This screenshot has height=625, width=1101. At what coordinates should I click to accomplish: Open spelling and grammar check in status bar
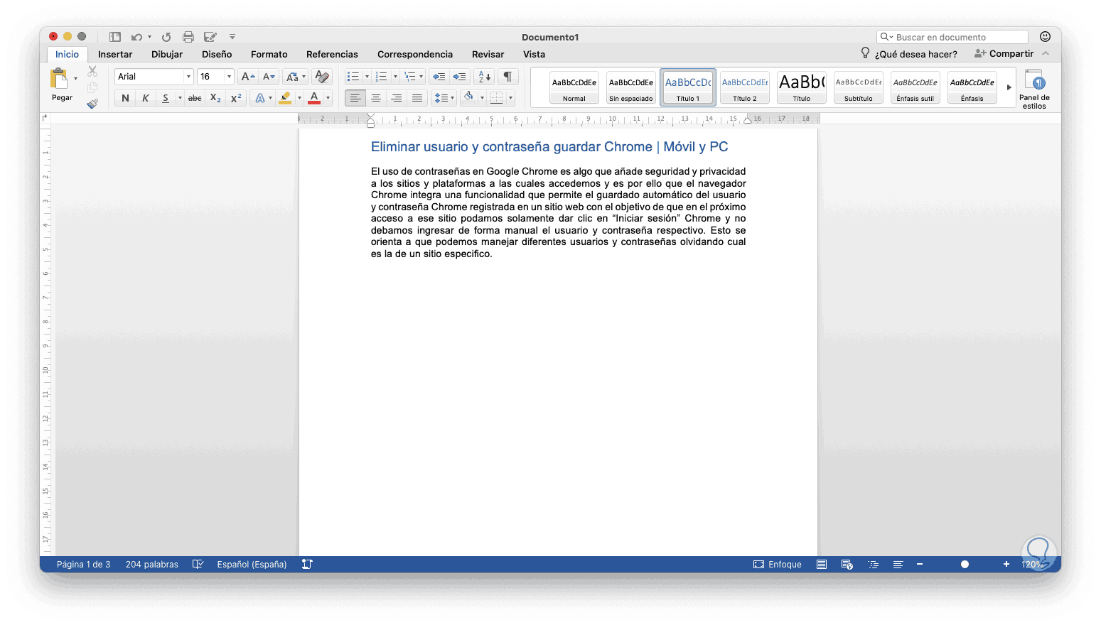point(198,565)
